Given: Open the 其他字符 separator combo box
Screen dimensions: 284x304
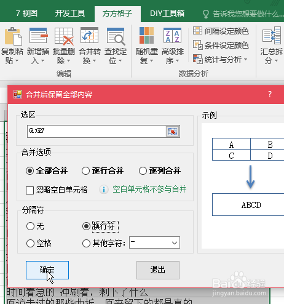Looking at the screenshot, I should (x=154, y=242).
